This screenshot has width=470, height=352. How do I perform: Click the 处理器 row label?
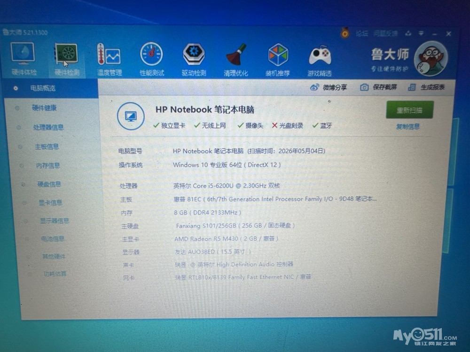(x=129, y=186)
